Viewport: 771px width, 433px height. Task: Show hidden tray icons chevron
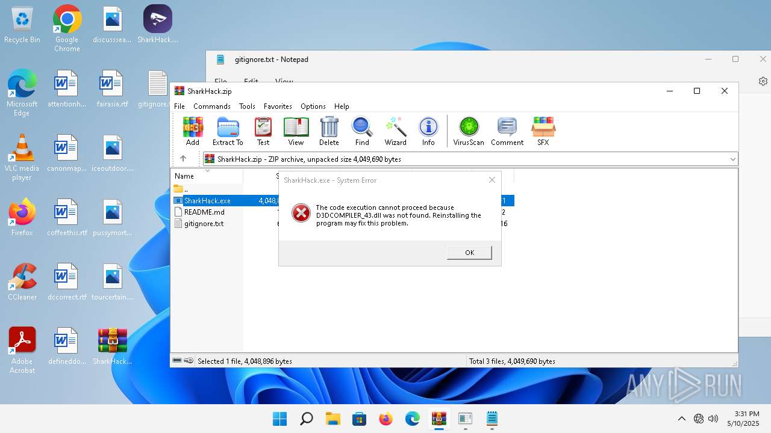point(682,419)
